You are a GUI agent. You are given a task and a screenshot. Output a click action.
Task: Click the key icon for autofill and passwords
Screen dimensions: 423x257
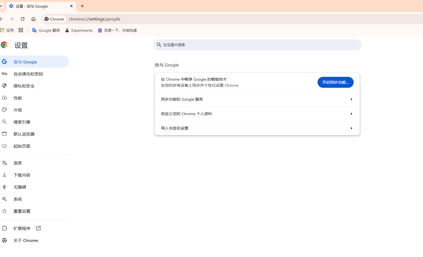pyautogui.click(x=4, y=74)
